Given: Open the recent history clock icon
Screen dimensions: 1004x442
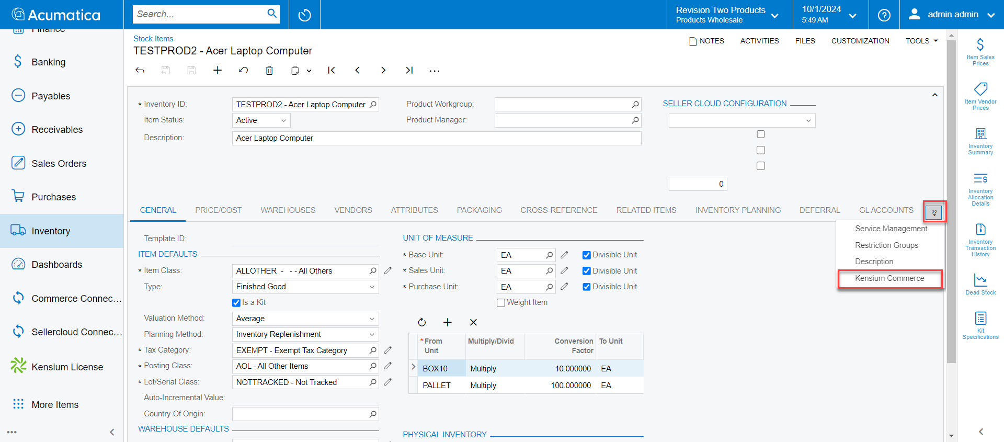Looking at the screenshot, I should click(304, 15).
